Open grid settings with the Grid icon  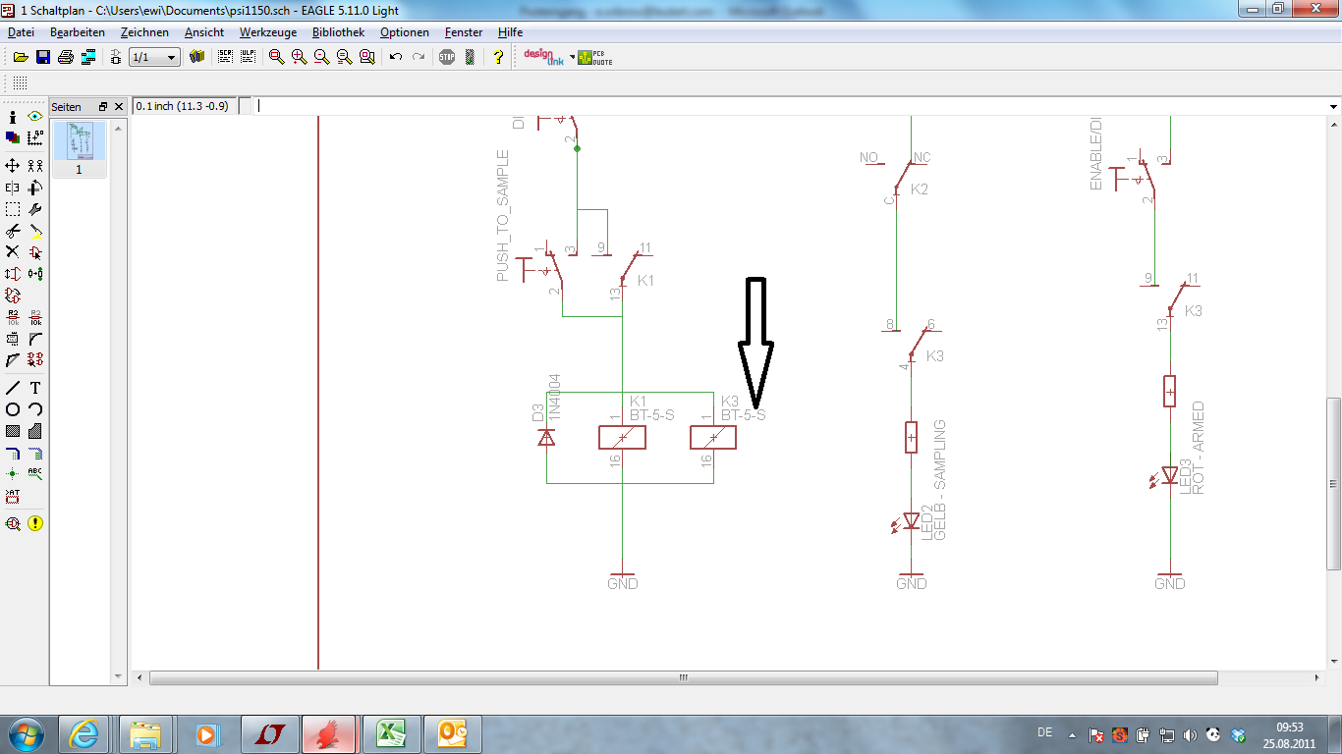[x=20, y=83]
